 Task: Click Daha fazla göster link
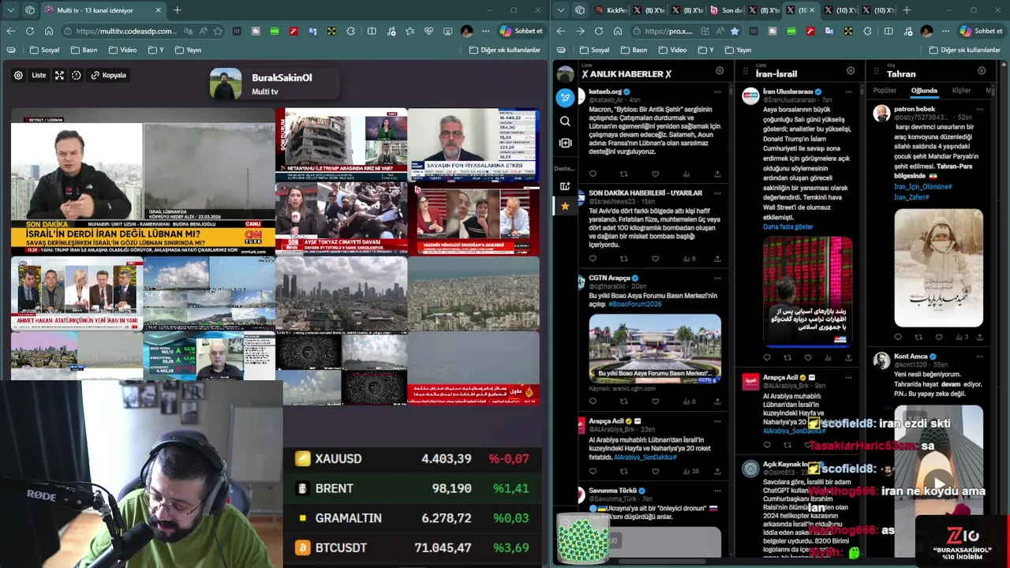(787, 227)
